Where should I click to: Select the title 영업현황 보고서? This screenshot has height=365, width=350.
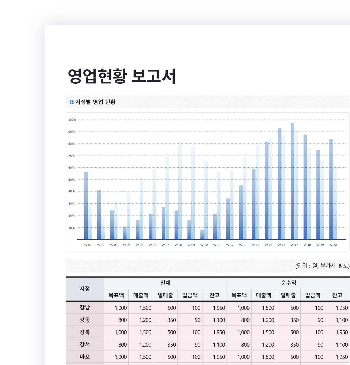coord(122,76)
